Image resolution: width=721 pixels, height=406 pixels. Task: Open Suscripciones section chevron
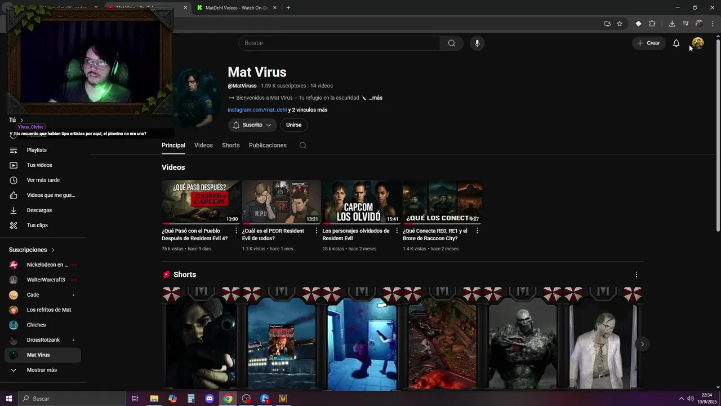[x=53, y=250]
